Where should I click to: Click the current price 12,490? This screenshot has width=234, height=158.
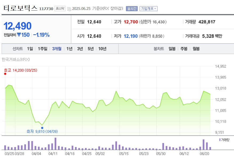click(18, 26)
